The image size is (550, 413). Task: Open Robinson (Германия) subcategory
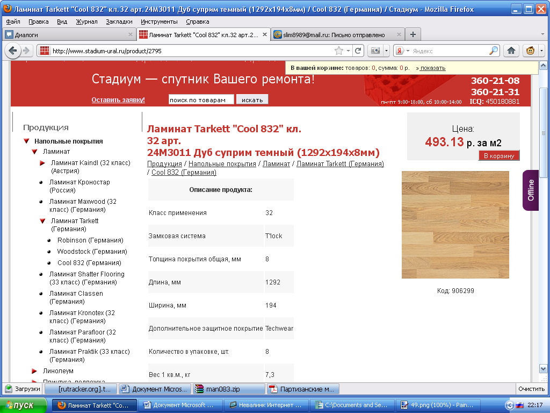tap(90, 240)
